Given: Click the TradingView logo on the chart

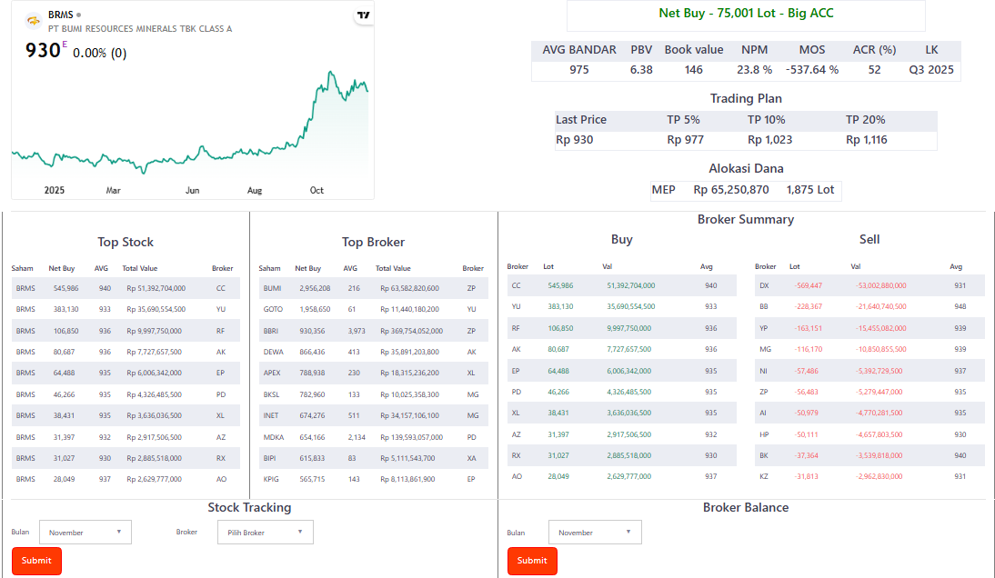Looking at the screenshot, I should tap(363, 15).
